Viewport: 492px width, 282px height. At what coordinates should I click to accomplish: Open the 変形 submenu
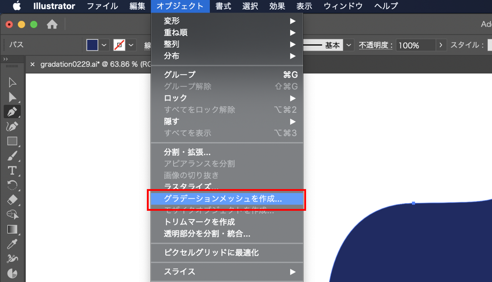(x=227, y=21)
